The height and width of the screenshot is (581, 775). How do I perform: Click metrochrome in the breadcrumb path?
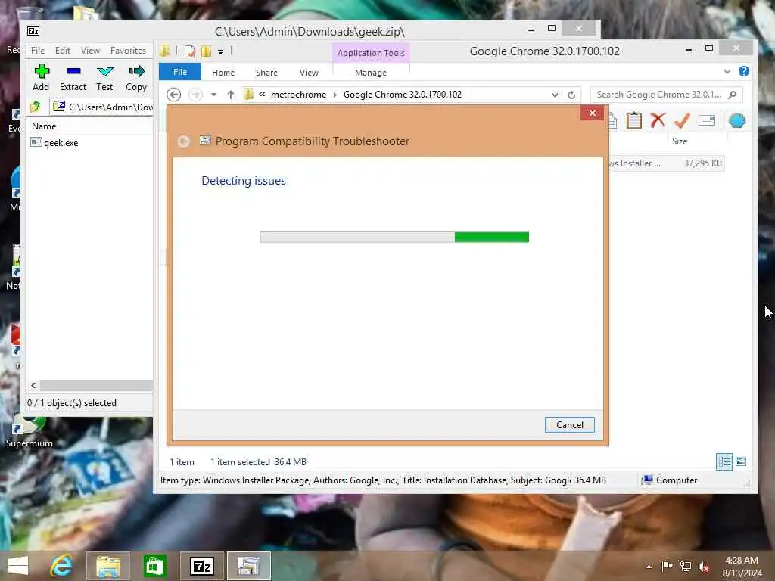point(298,95)
